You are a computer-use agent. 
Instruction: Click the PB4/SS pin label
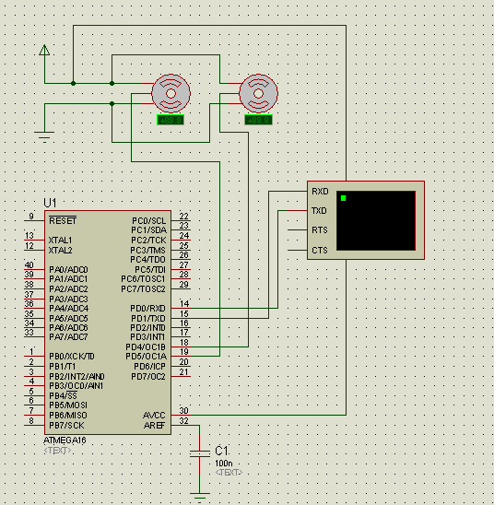63,395
